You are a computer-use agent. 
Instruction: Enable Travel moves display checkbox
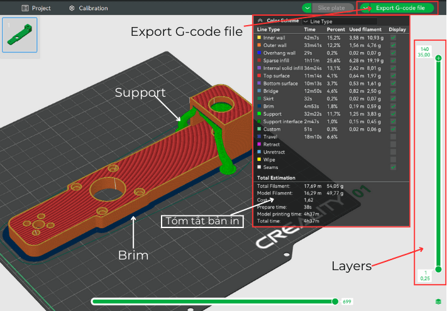coord(394,136)
